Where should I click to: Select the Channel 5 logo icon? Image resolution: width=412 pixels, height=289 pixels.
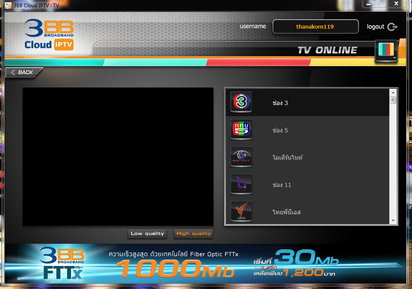(241, 129)
